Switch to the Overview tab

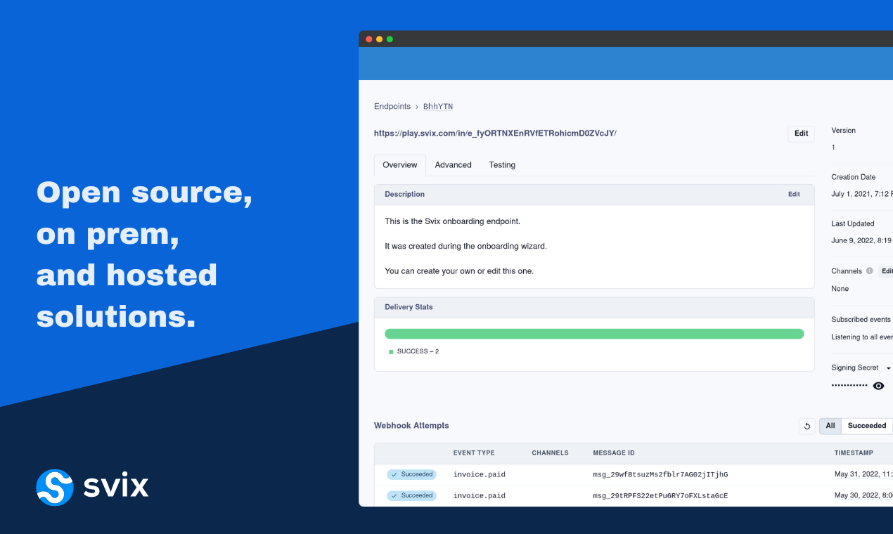[x=400, y=165]
